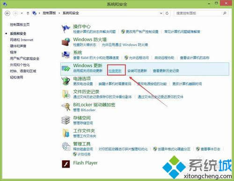This screenshot has height=181, width=234.
Task: Select 用户帐户和家庭安全 in sidebar
Action: pyautogui.click(x=25, y=59)
